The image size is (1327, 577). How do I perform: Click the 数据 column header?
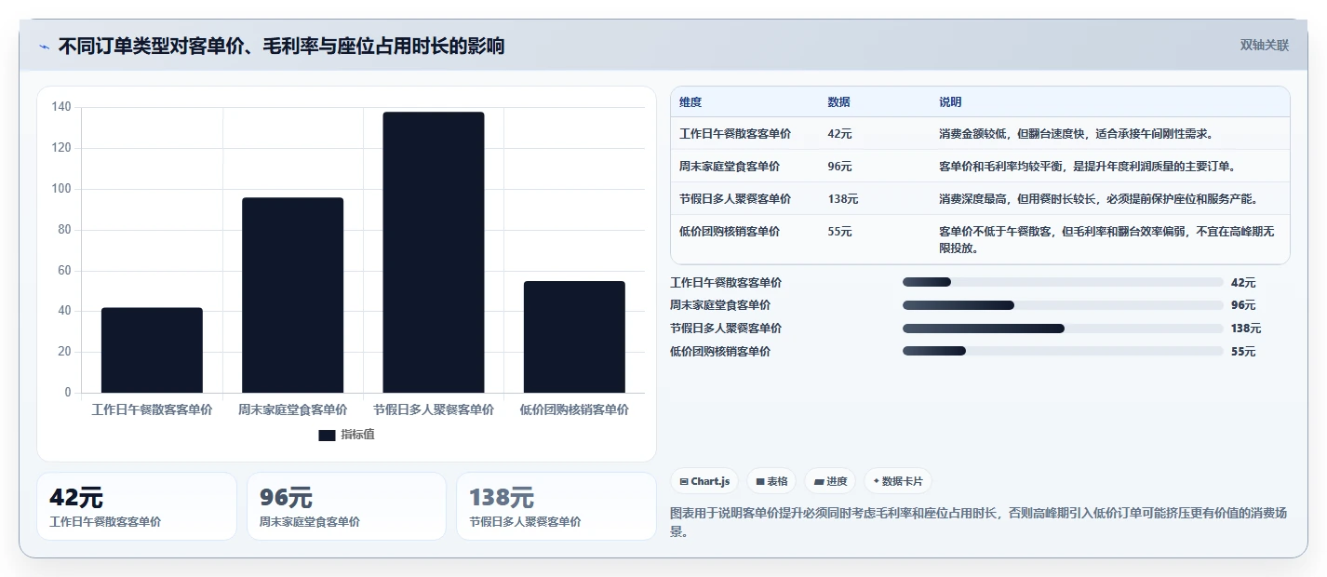[838, 102]
